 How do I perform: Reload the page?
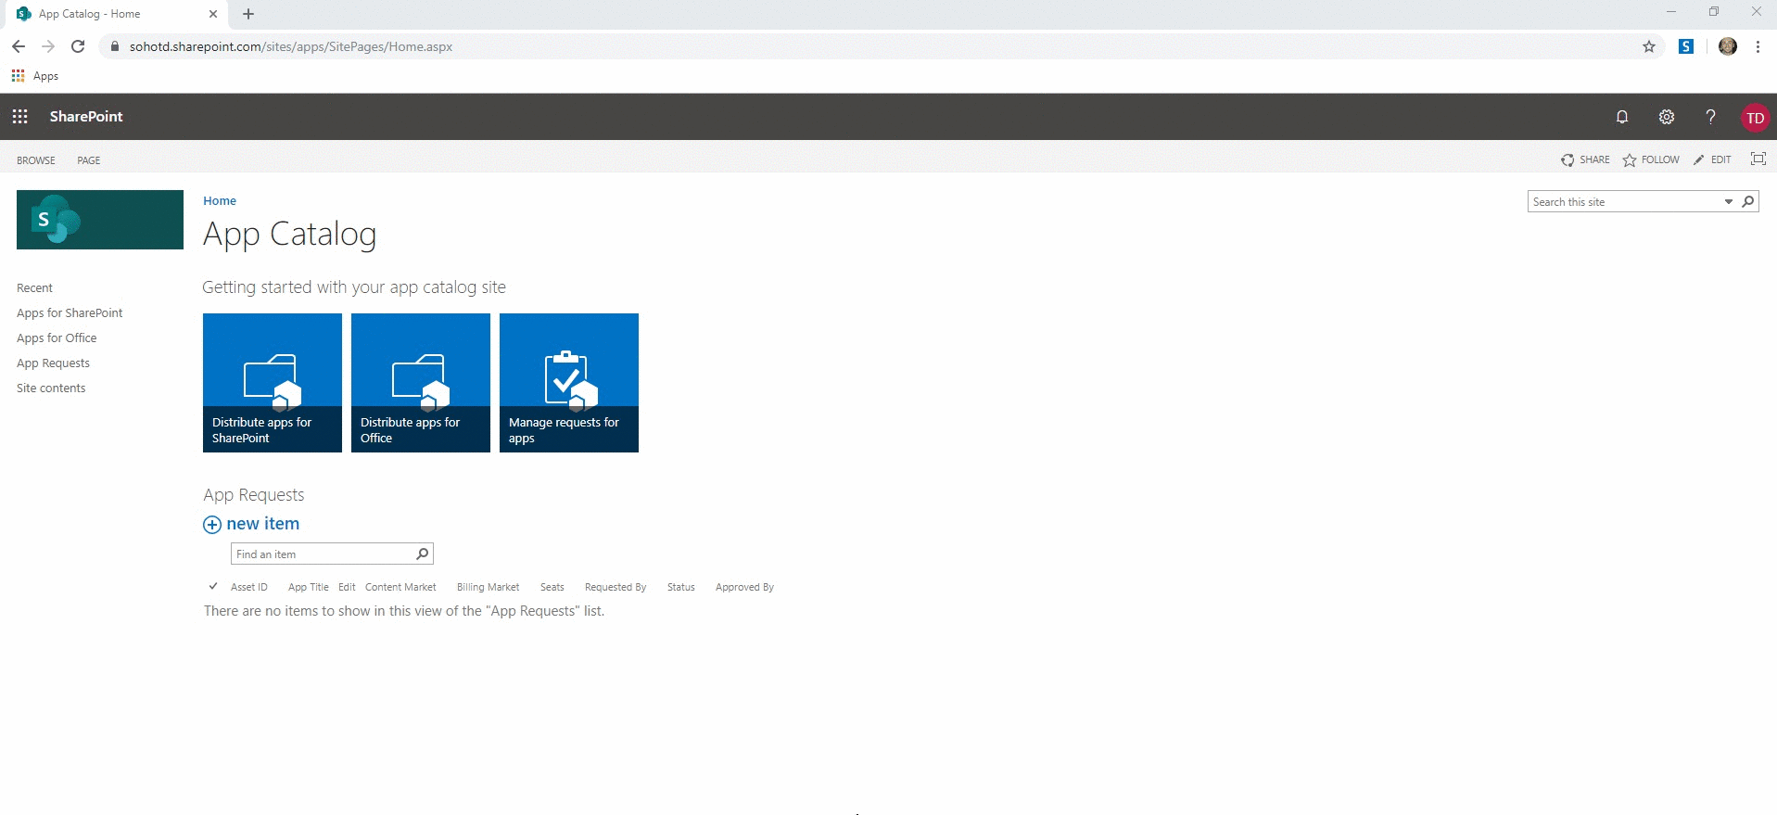point(78,46)
